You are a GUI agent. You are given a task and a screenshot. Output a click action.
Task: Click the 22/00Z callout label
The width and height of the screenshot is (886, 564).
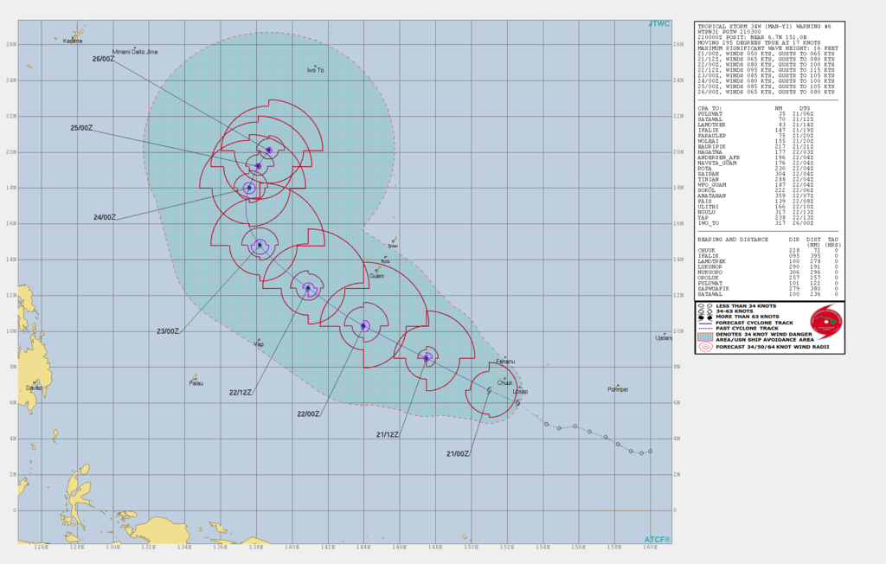(309, 414)
